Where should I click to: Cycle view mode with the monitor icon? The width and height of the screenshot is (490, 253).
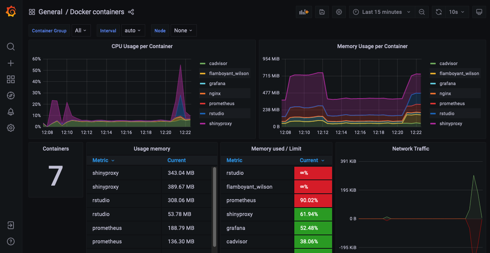click(x=479, y=12)
